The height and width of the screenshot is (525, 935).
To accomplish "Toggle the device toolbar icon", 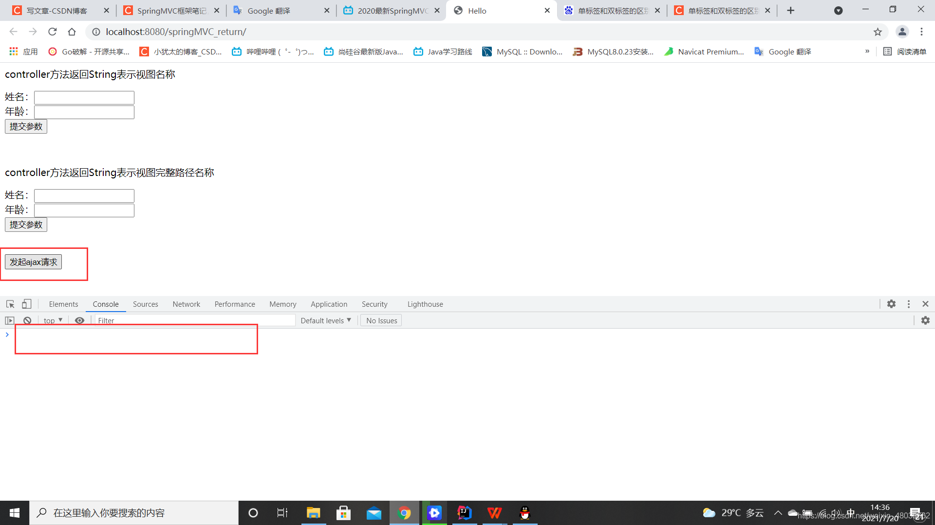I will point(26,303).
